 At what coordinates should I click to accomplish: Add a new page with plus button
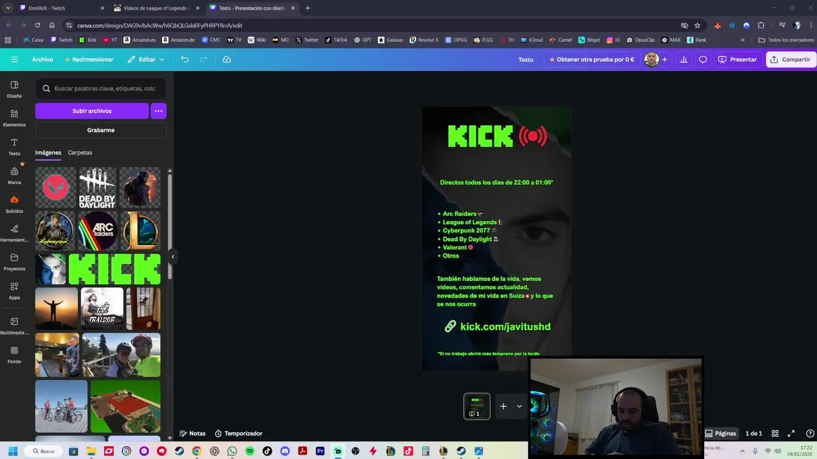coord(503,406)
